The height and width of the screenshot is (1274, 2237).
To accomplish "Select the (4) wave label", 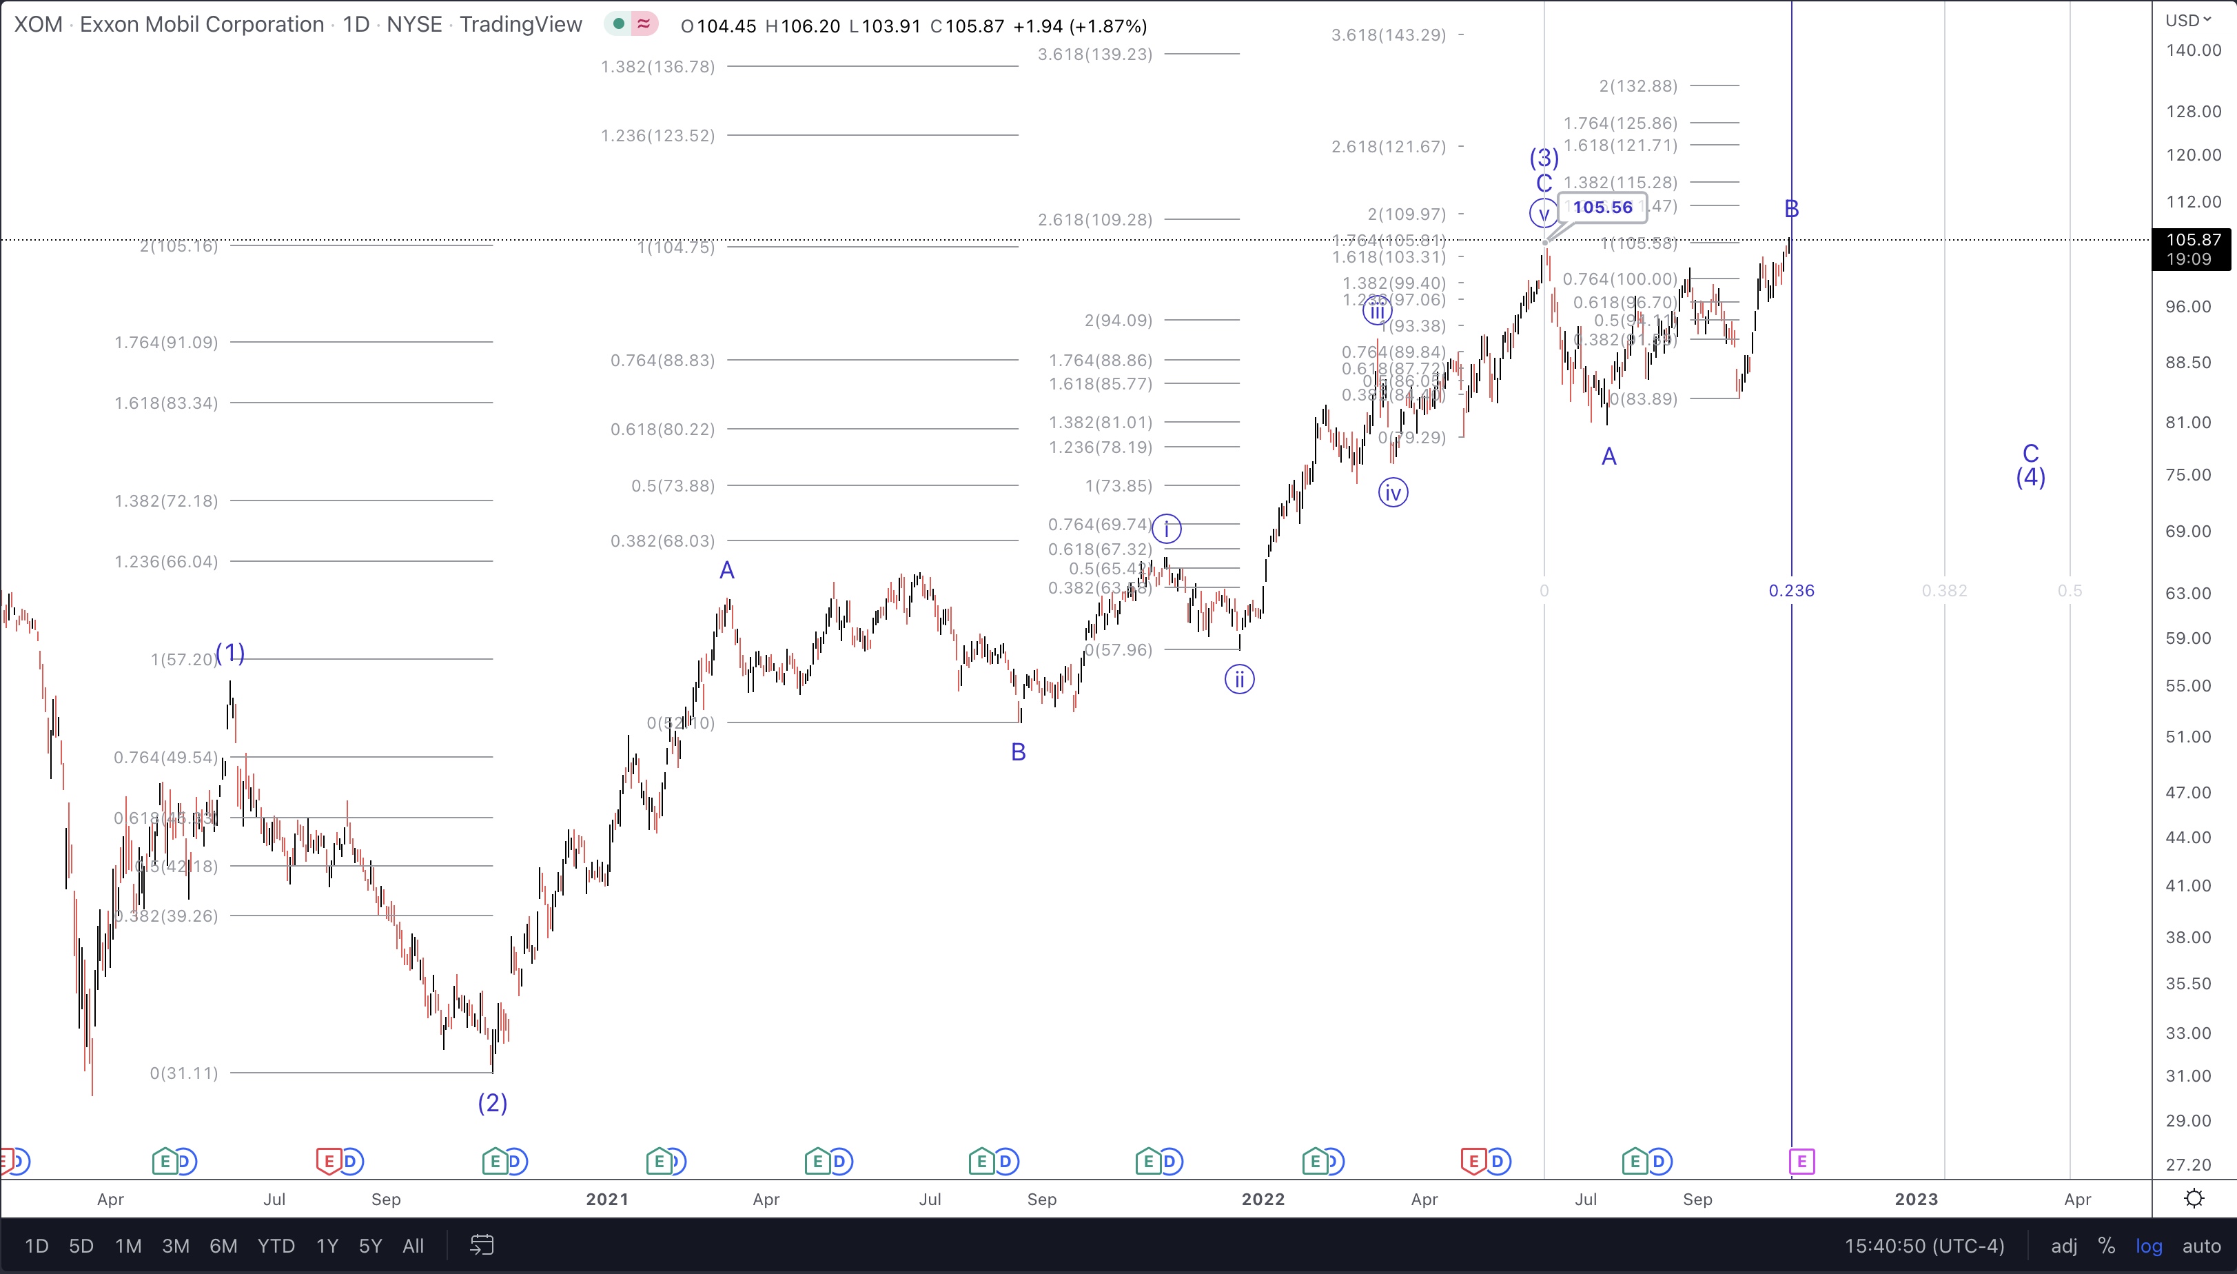I will click(2031, 477).
